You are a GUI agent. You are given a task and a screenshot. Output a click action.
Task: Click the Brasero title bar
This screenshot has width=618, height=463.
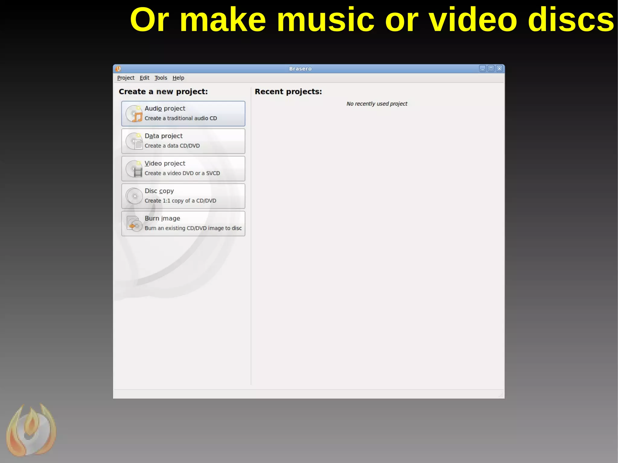(x=300, y=69)
